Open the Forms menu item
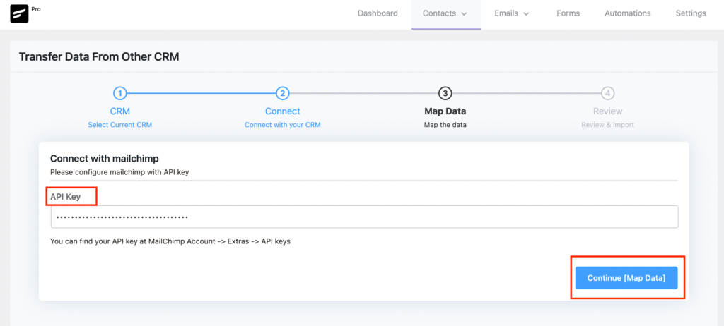This screenshot has width=724, height=326. pyautogui.click(x=568, y=13)
